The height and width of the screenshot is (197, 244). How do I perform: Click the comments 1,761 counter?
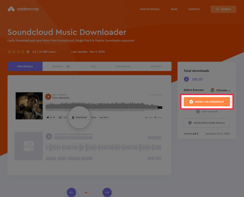click(x=158, y=117)
